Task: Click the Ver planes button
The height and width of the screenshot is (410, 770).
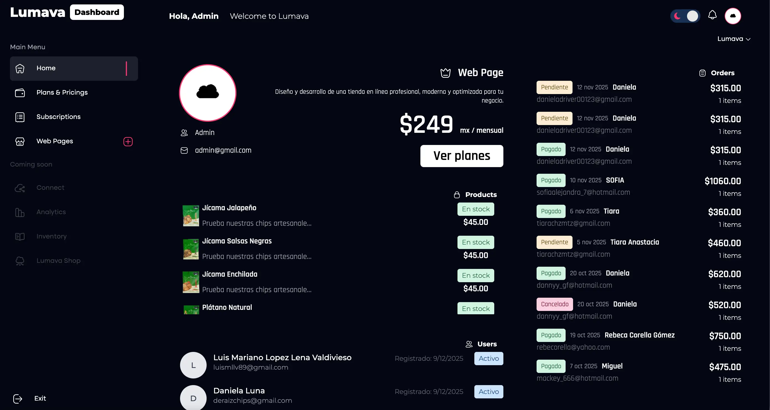Action: [462, 156]
